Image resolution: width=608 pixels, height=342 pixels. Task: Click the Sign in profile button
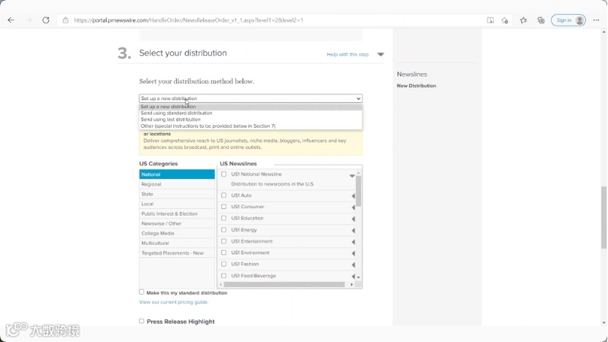tap(569, 20)
